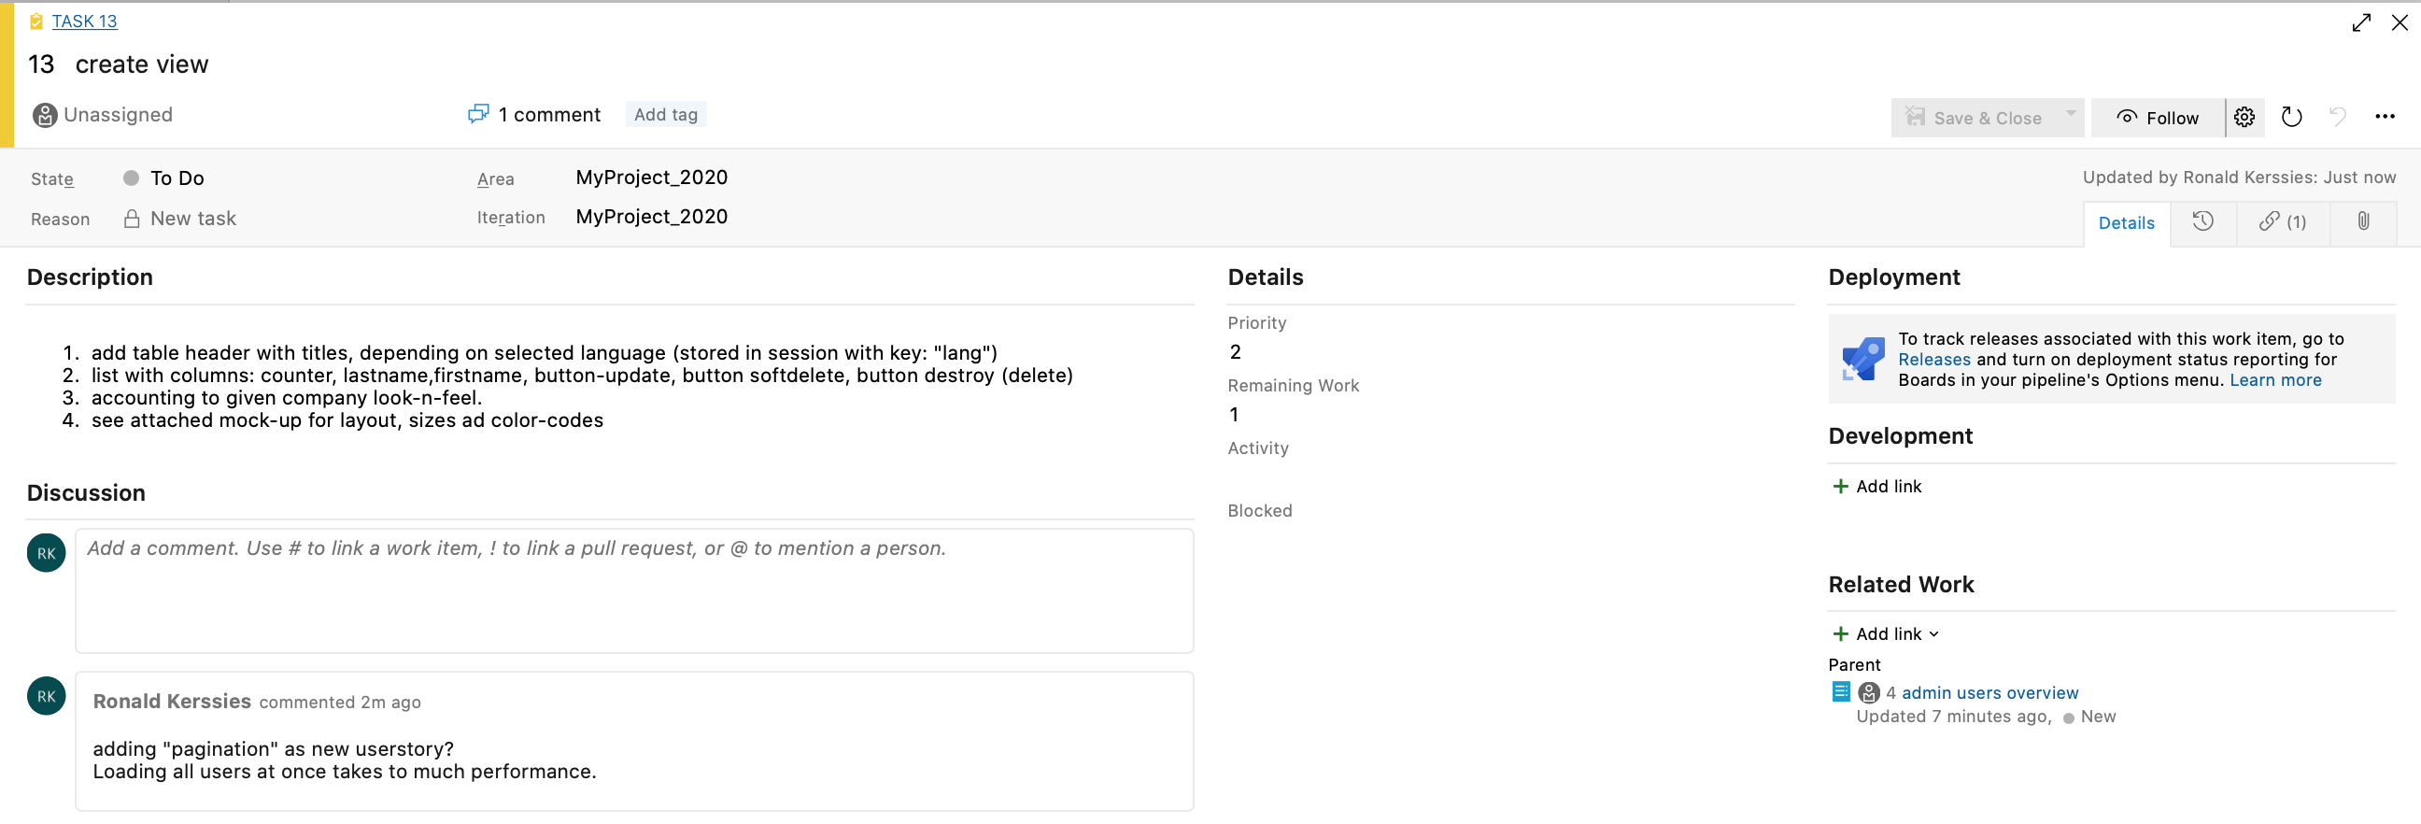Edit the Priority value 2

(x=1235, y=352)
